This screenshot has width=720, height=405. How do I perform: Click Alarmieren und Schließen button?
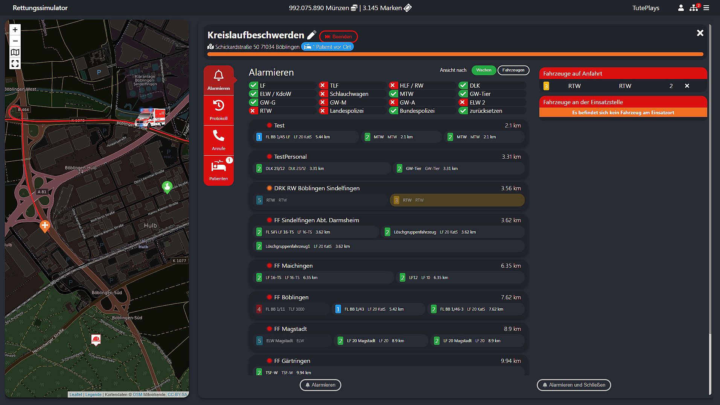pos(574,385)
